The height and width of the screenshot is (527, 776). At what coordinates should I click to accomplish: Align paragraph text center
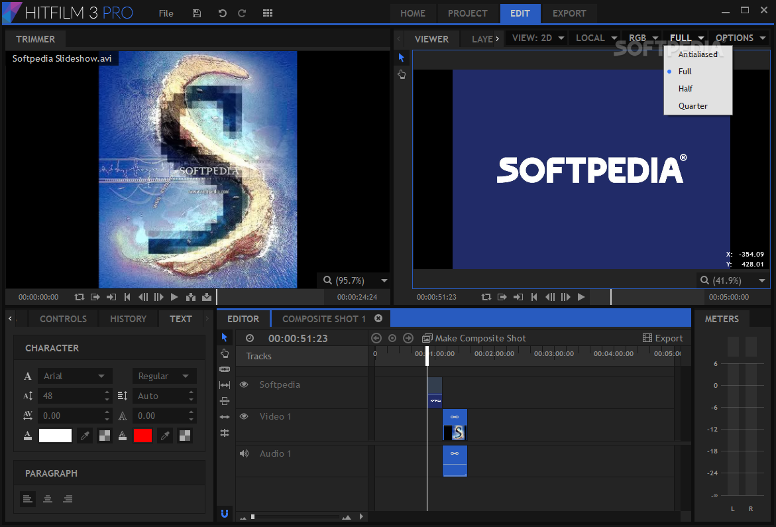tap(48, 498)
